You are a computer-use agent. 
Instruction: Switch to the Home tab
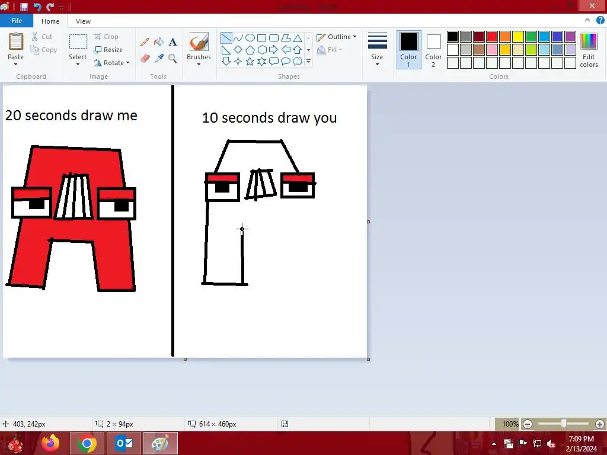click(50, 21)
